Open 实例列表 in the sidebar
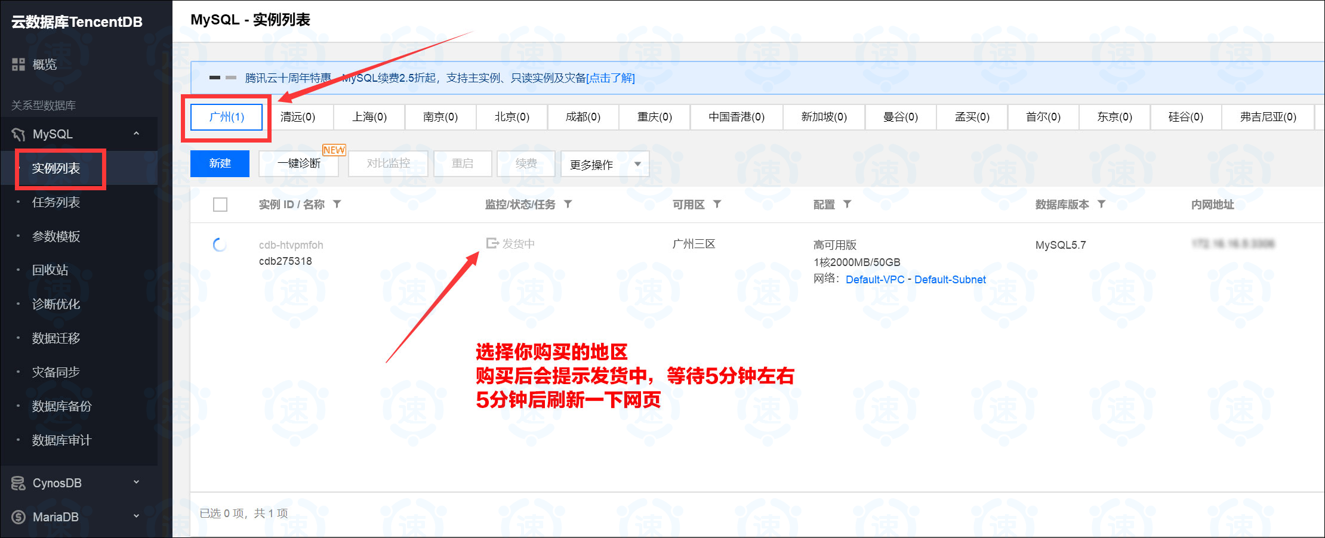The width and height of the screenshot is (1325, 538). click(x=56, y=168)
